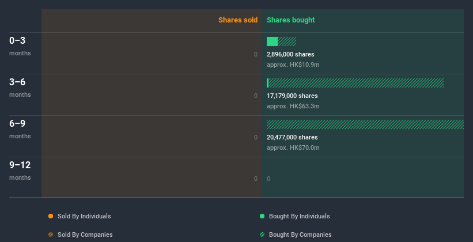473x242 pixels.
Task: Click the Shares sold column header
Action: pos(238,20)
